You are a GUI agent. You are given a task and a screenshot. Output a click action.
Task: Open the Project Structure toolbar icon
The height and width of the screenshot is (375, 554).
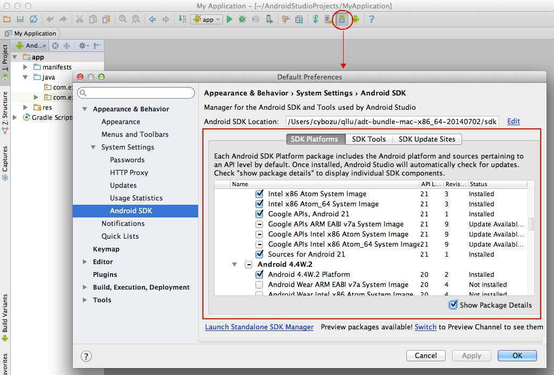(299, 20)
